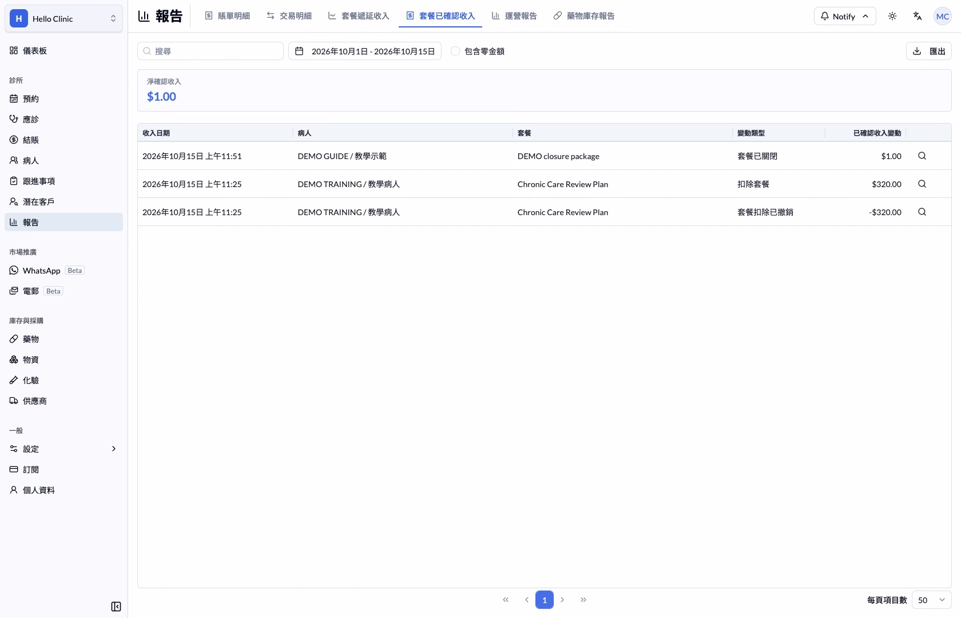Click the 套餐扣除已撤銷 change type cell
Viewport: 961px width, 618px height.
(x=765, y=212)
